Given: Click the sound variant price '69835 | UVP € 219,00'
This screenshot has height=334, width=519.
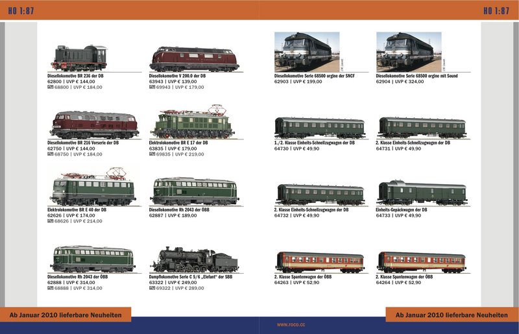Looking at the screenshot, I should (180, 154).
